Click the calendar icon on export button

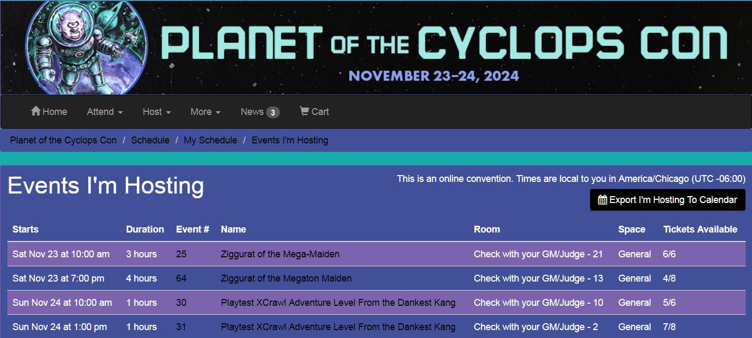(603, 200)
